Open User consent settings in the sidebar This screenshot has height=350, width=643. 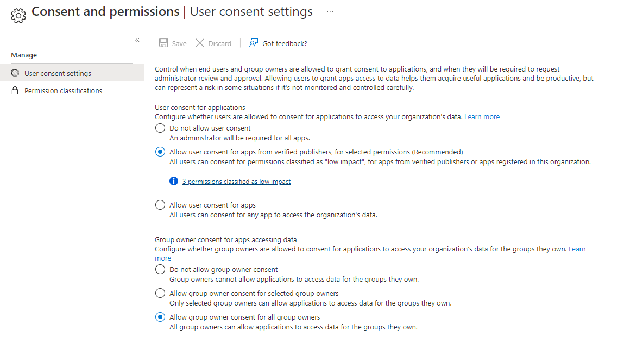click(59, 73)
